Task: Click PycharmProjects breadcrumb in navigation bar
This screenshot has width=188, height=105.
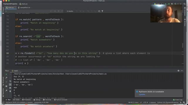Action: click(10, 4)
